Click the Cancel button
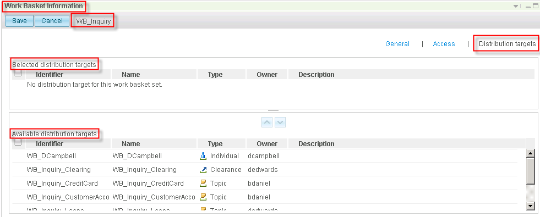The image size is (540, 217). click(52, 21)
